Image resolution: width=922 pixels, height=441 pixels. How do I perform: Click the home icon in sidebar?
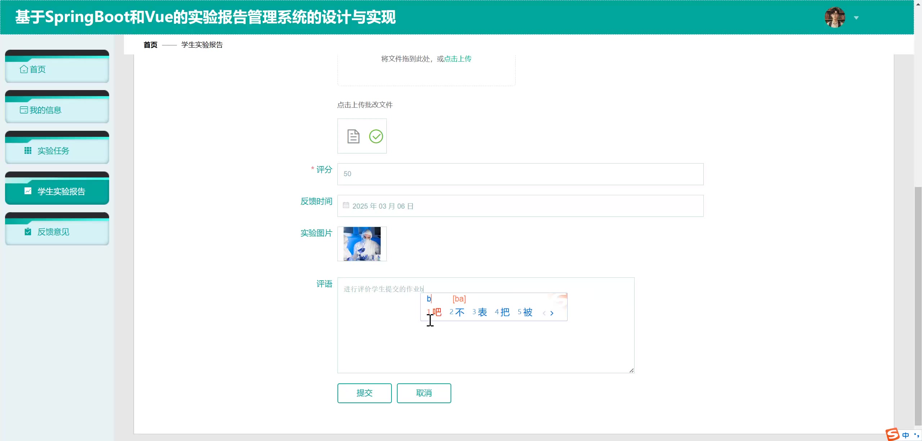point(24,69)
